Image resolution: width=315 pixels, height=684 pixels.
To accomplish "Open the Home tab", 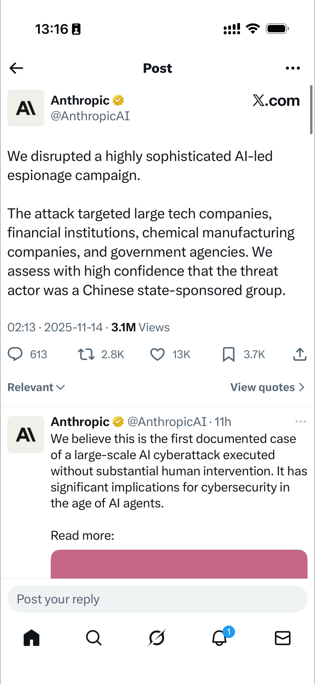I will (x=31, y=638).
